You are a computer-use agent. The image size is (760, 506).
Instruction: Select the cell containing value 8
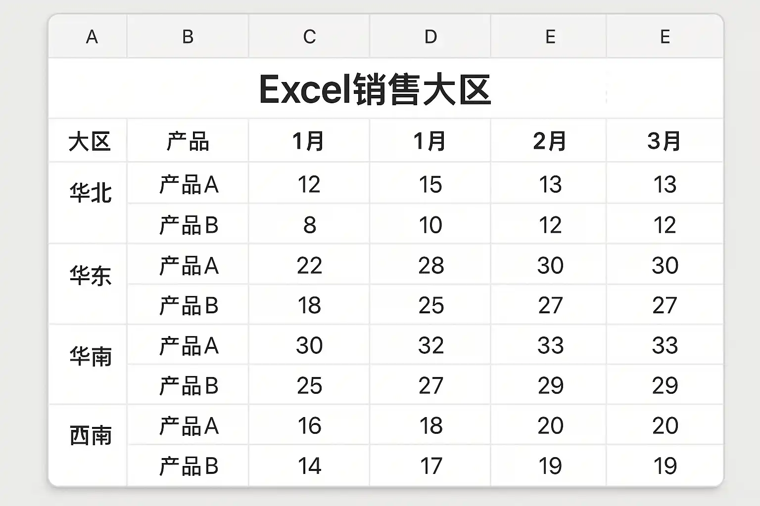click(x=309, y=225)
